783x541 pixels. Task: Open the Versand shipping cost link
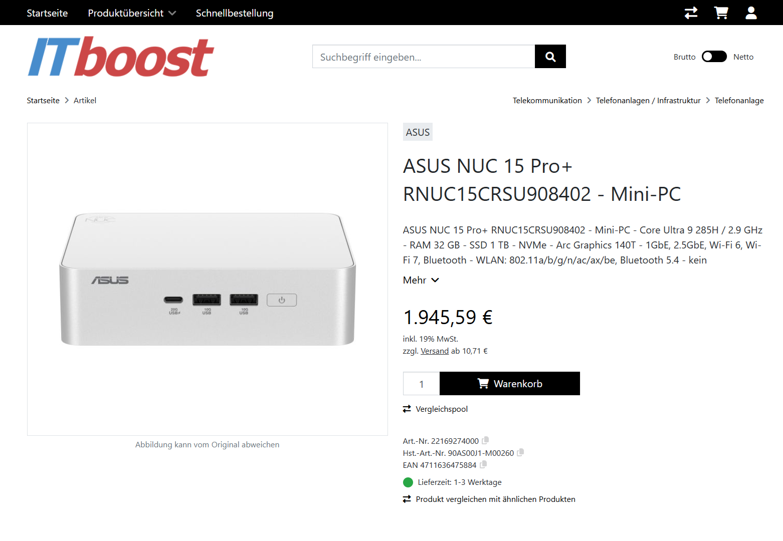coord(435,351)
